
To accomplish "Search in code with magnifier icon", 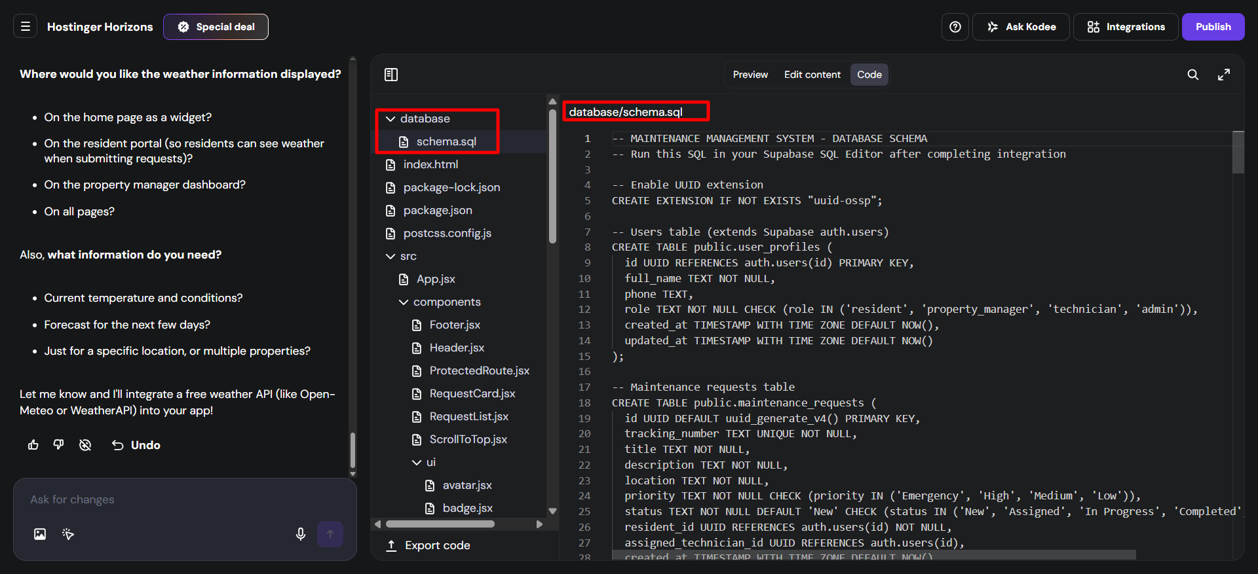I will [1193, 75].
